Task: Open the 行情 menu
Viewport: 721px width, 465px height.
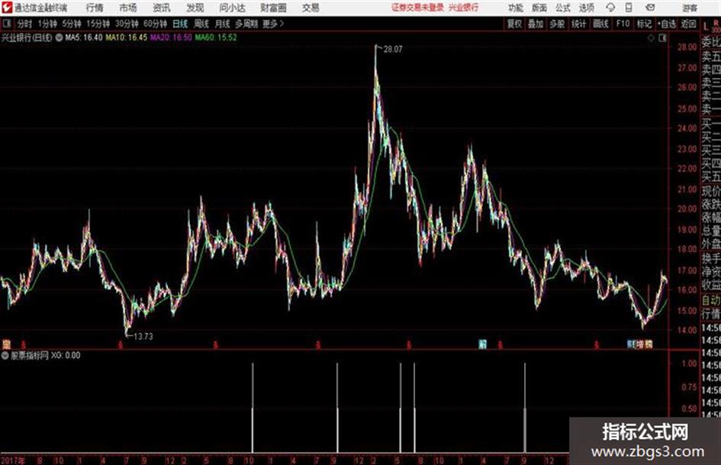Action: coord(95,8)
